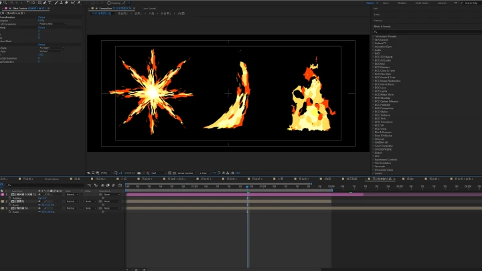Open the Active Camera dropdown
Viewport: 482px width, 271px height.
187,173
